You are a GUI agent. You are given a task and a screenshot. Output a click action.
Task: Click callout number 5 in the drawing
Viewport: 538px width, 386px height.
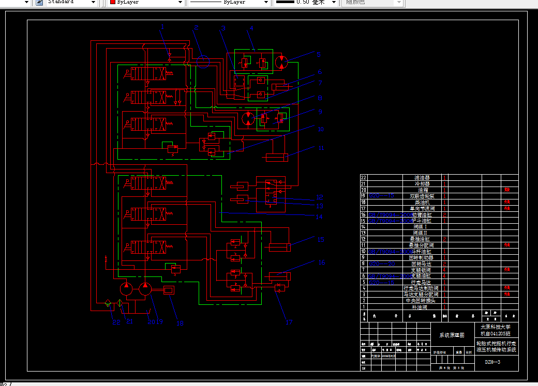click(x=319, y=54)
